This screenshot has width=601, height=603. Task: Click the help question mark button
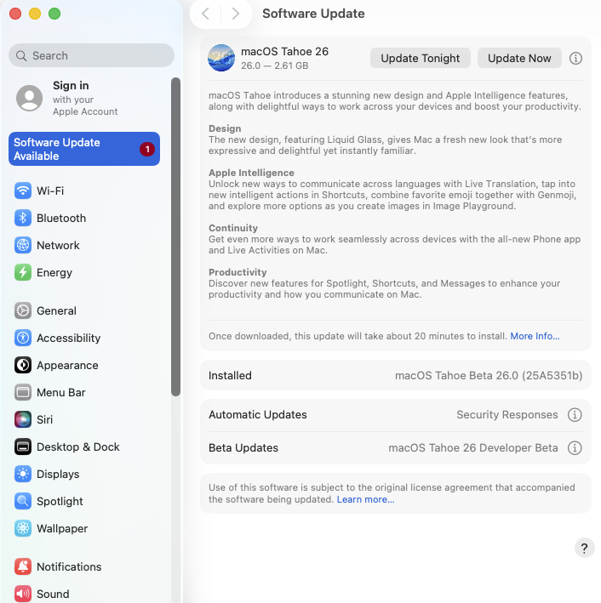(585, 548)
